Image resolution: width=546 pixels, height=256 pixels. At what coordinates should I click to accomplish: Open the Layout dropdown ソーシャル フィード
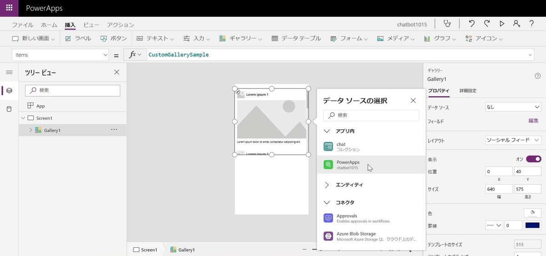(513, 140)
